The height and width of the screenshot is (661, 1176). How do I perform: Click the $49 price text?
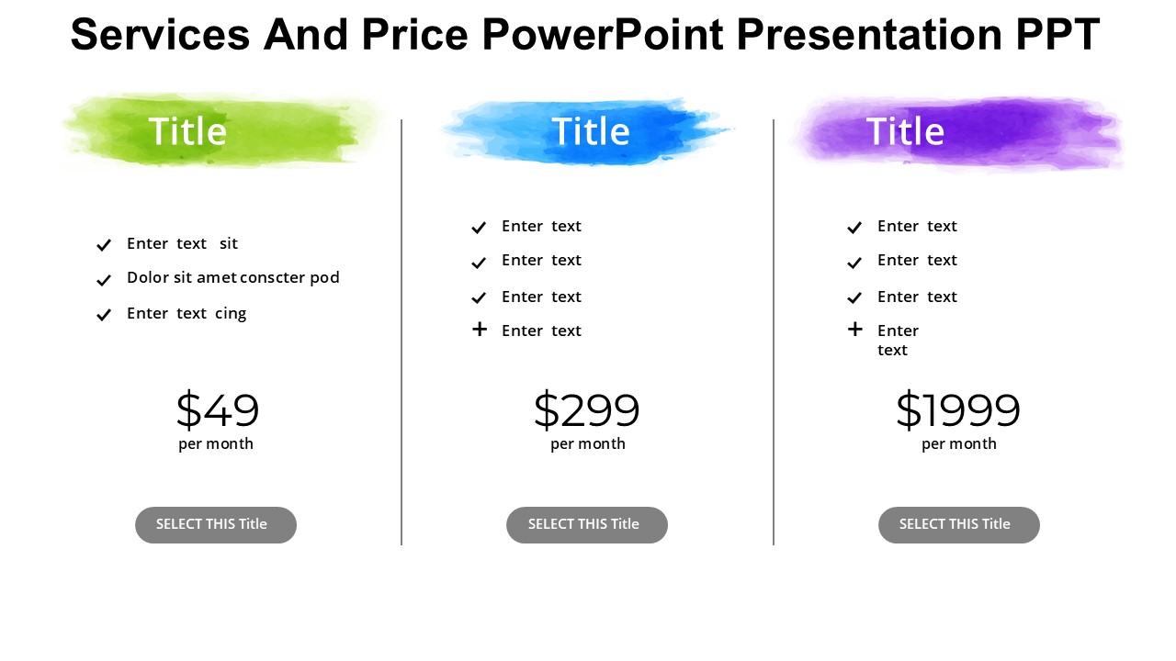[x=218, y=410]
